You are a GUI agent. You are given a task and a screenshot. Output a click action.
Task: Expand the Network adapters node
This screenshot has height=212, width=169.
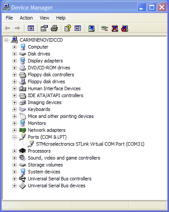[x=14, y=130]
